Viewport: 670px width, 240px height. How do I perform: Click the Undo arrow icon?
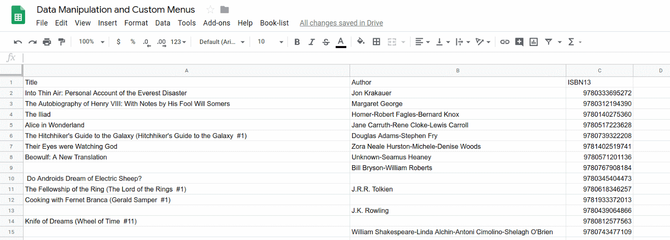coord(18,42)
